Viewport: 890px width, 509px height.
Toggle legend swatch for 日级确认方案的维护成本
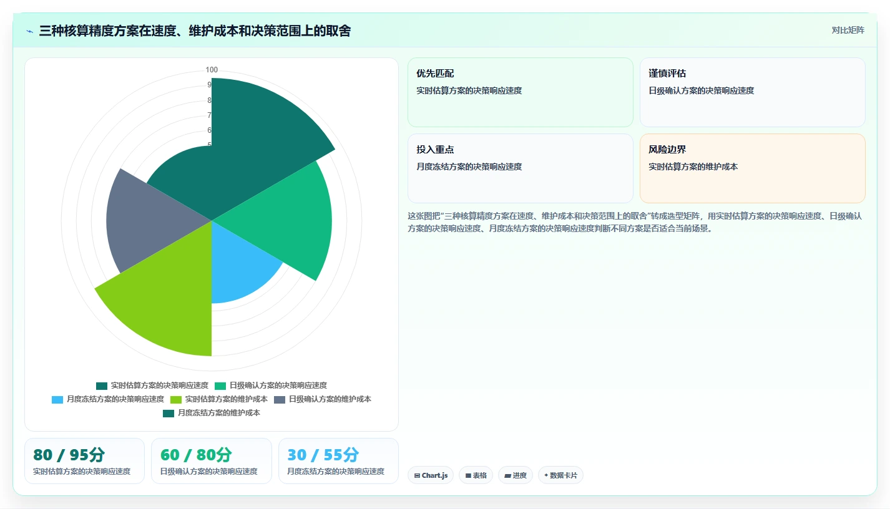[280, 400]
